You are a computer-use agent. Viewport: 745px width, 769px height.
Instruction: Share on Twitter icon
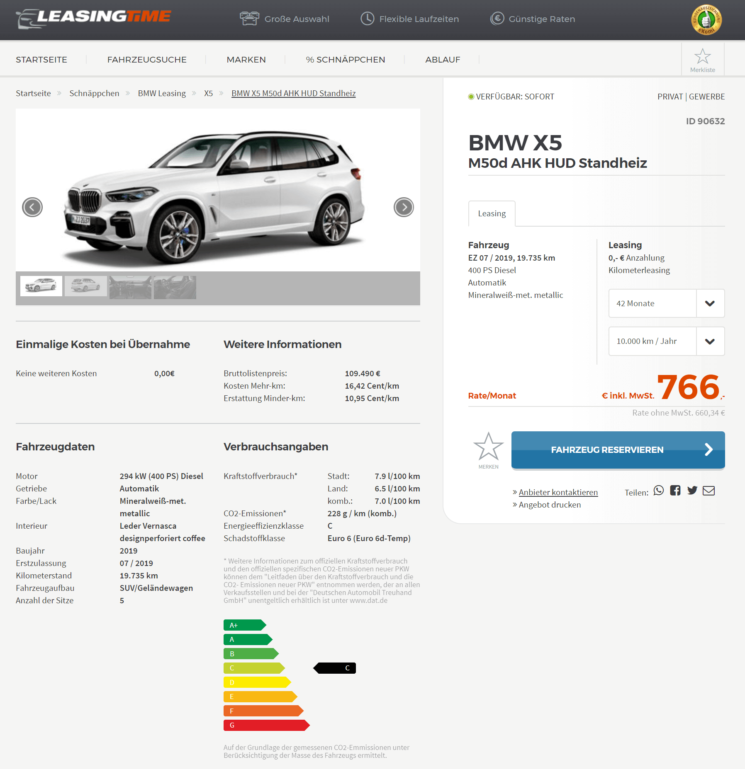tap(692, 491)
